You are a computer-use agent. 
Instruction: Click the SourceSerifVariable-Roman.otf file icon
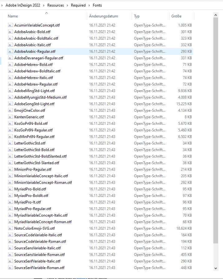10,268
